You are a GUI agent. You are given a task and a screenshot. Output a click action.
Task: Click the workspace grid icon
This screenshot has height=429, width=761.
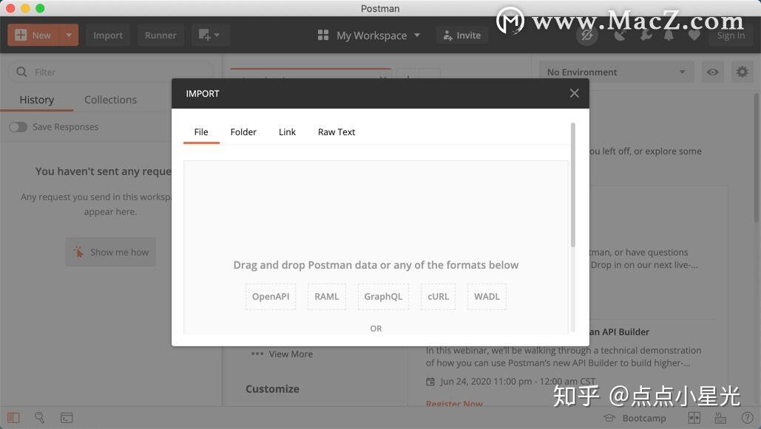[x=322, y=35]
